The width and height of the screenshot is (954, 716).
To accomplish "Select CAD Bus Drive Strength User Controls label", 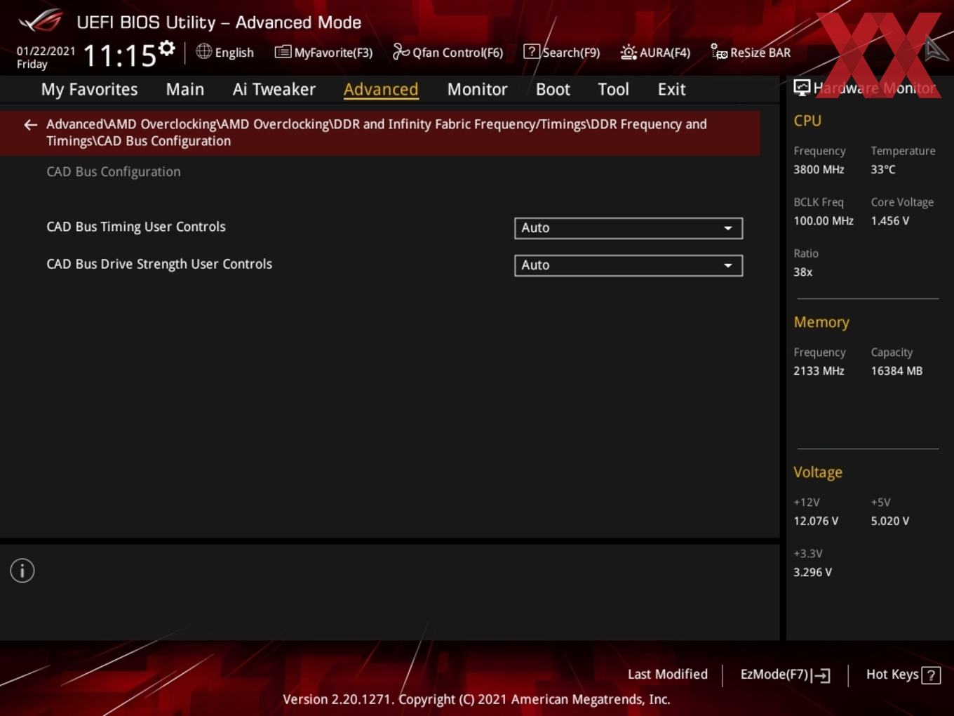I will [159, 264].
